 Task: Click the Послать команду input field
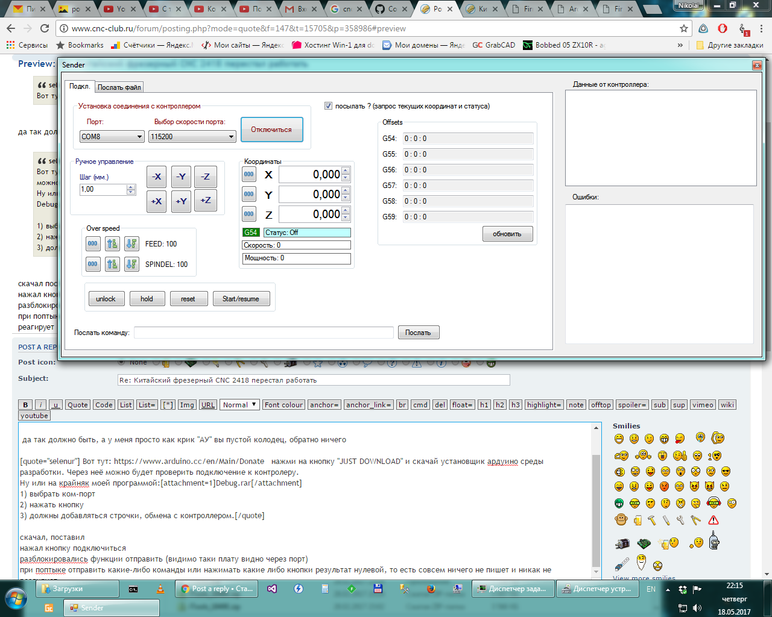pos(264,333)
